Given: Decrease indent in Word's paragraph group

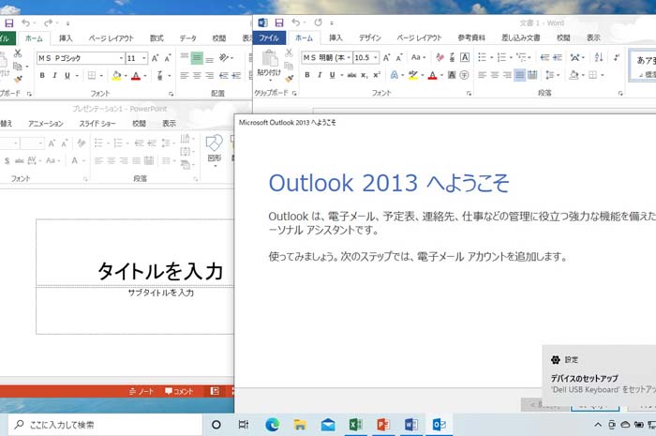Looking at the screenshot, I should click(544, 57).
